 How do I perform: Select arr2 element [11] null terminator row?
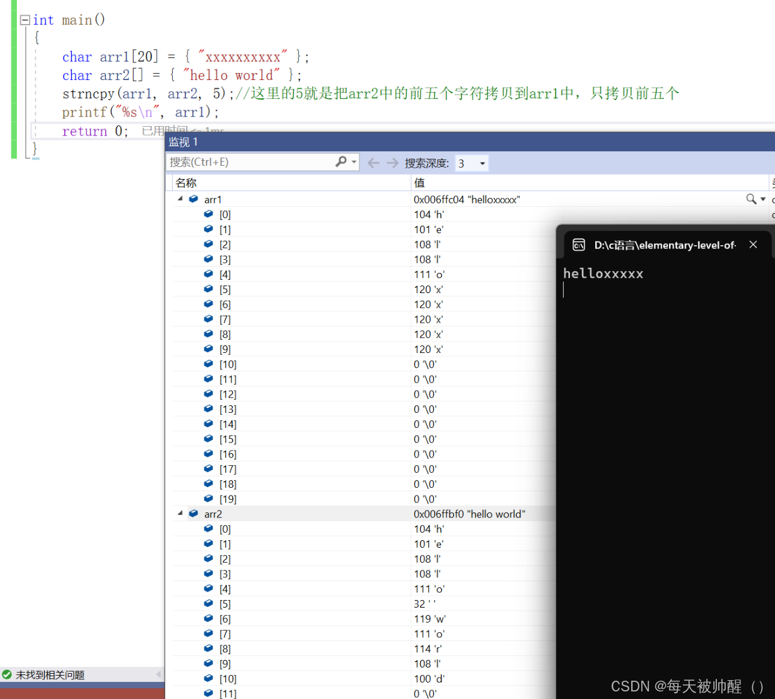363,693
